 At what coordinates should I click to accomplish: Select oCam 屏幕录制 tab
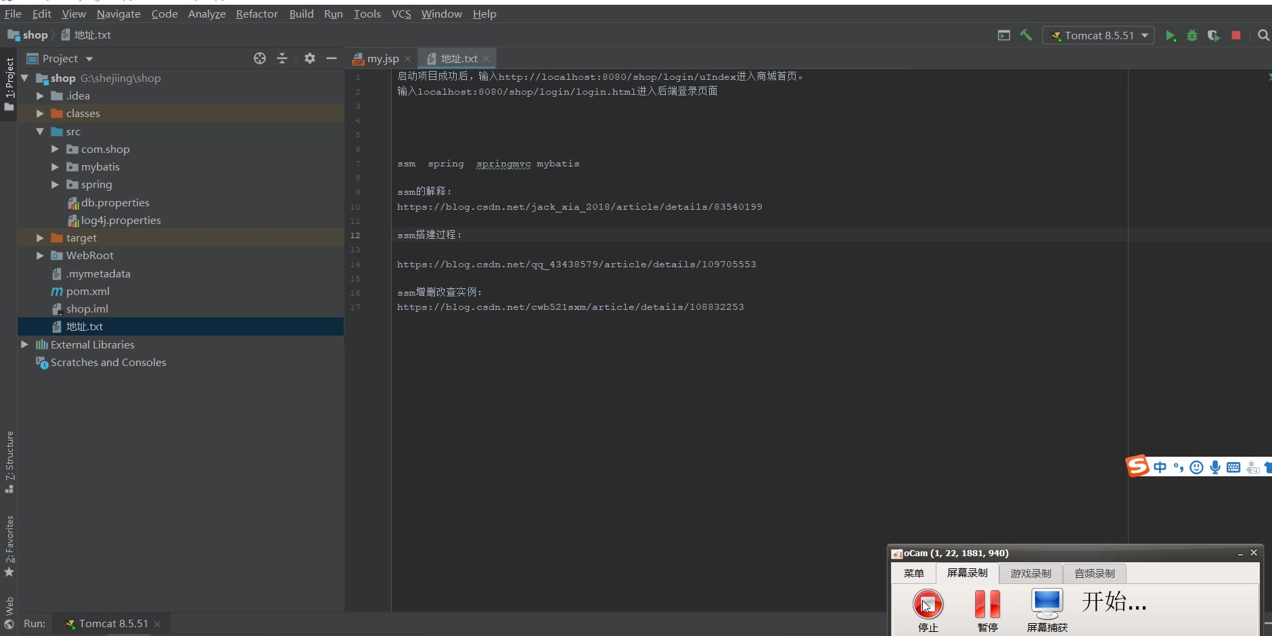[968, 573]
